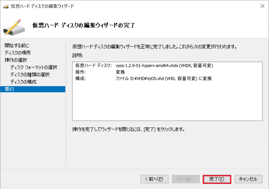The height and width of the screenshot is (189, 269).
Task: Click the small title bar wizard icon
Action: click(x=6, y=7)
